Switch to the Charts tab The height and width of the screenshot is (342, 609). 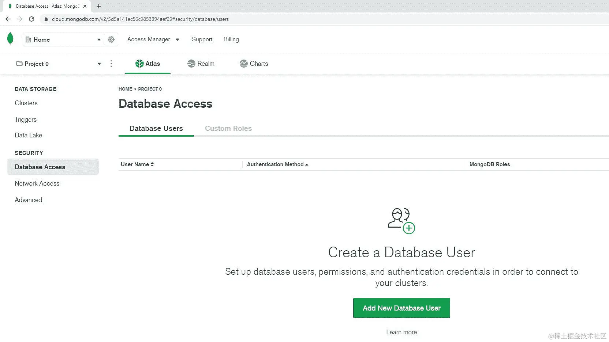coord(254,64)
